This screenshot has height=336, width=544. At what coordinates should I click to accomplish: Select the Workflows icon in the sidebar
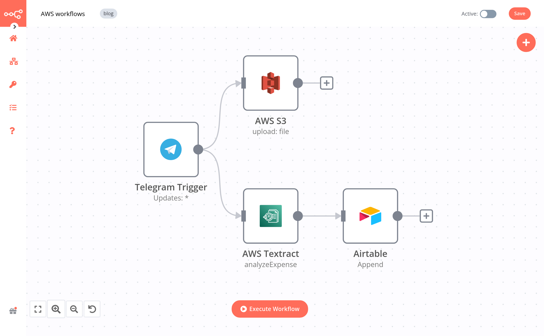point(13,61)
